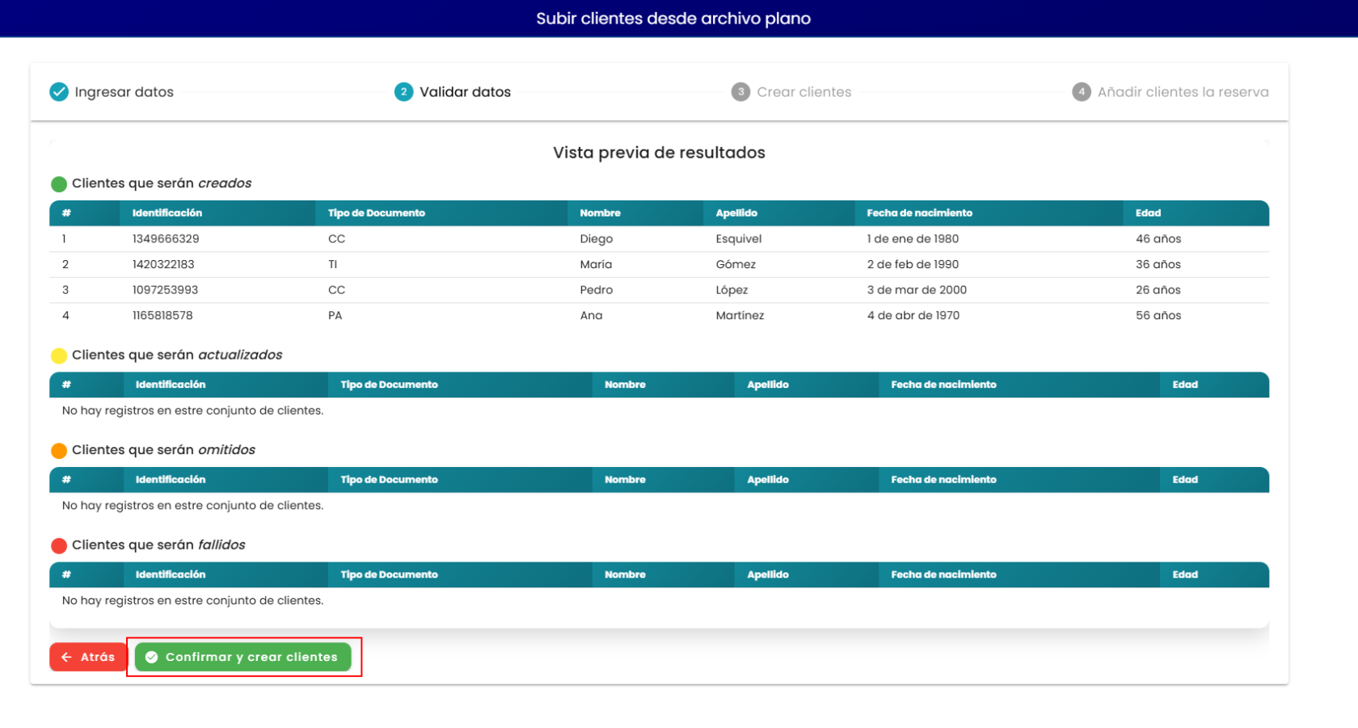Click the Fecha de nacimiento header in creados table
This screenshot has height=728, width=1358.
tap(920, 213)
